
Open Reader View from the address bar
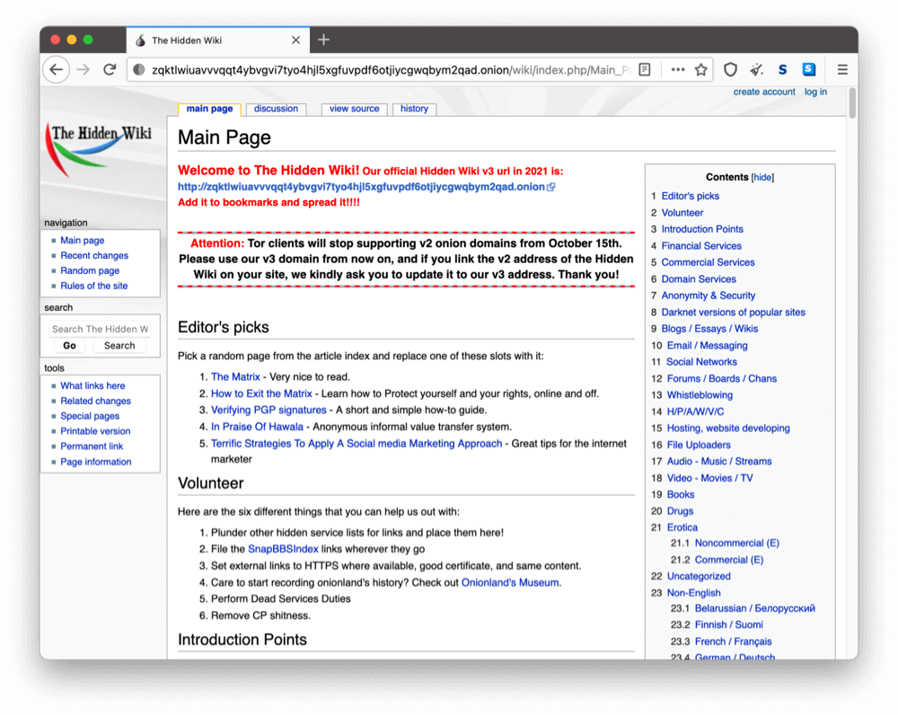click(644, 68)
